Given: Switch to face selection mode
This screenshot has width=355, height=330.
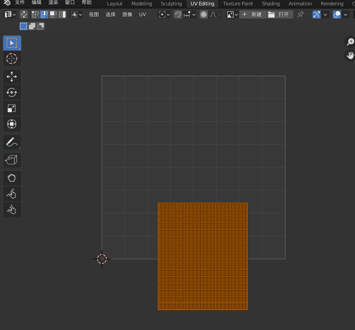Looking at the screenshot, I should click(x=53, y=15).
